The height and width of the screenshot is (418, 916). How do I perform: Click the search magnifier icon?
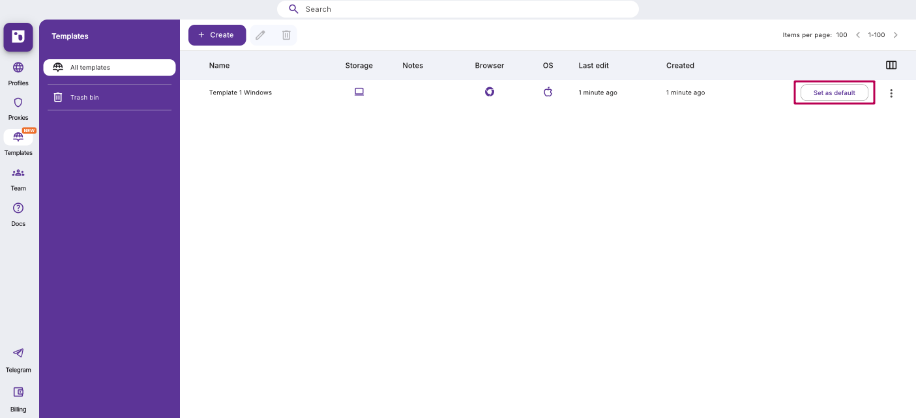coord(293,9)
